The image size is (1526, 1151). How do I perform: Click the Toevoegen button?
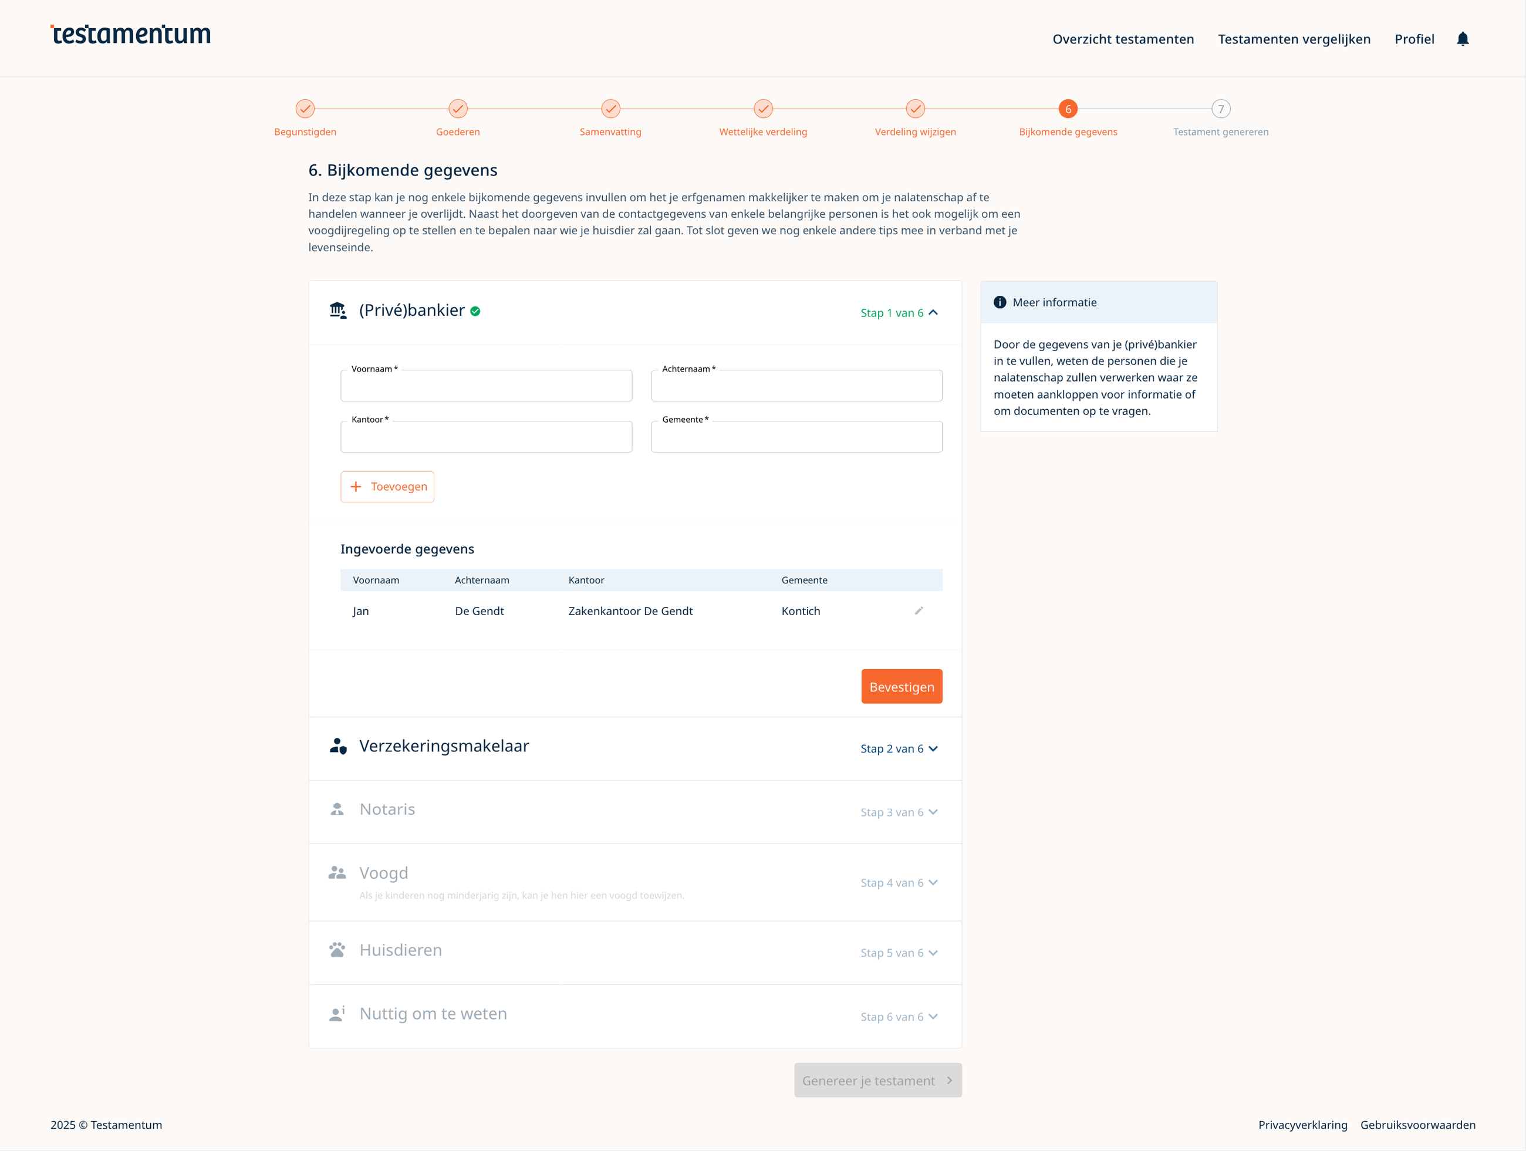(387, 487)
